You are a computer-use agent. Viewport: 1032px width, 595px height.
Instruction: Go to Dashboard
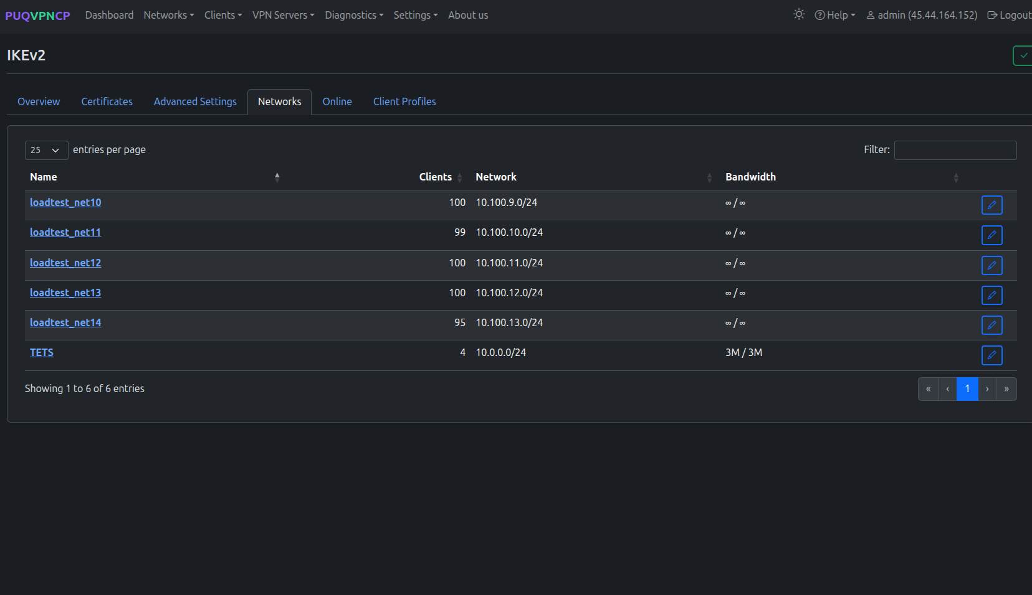109,15
